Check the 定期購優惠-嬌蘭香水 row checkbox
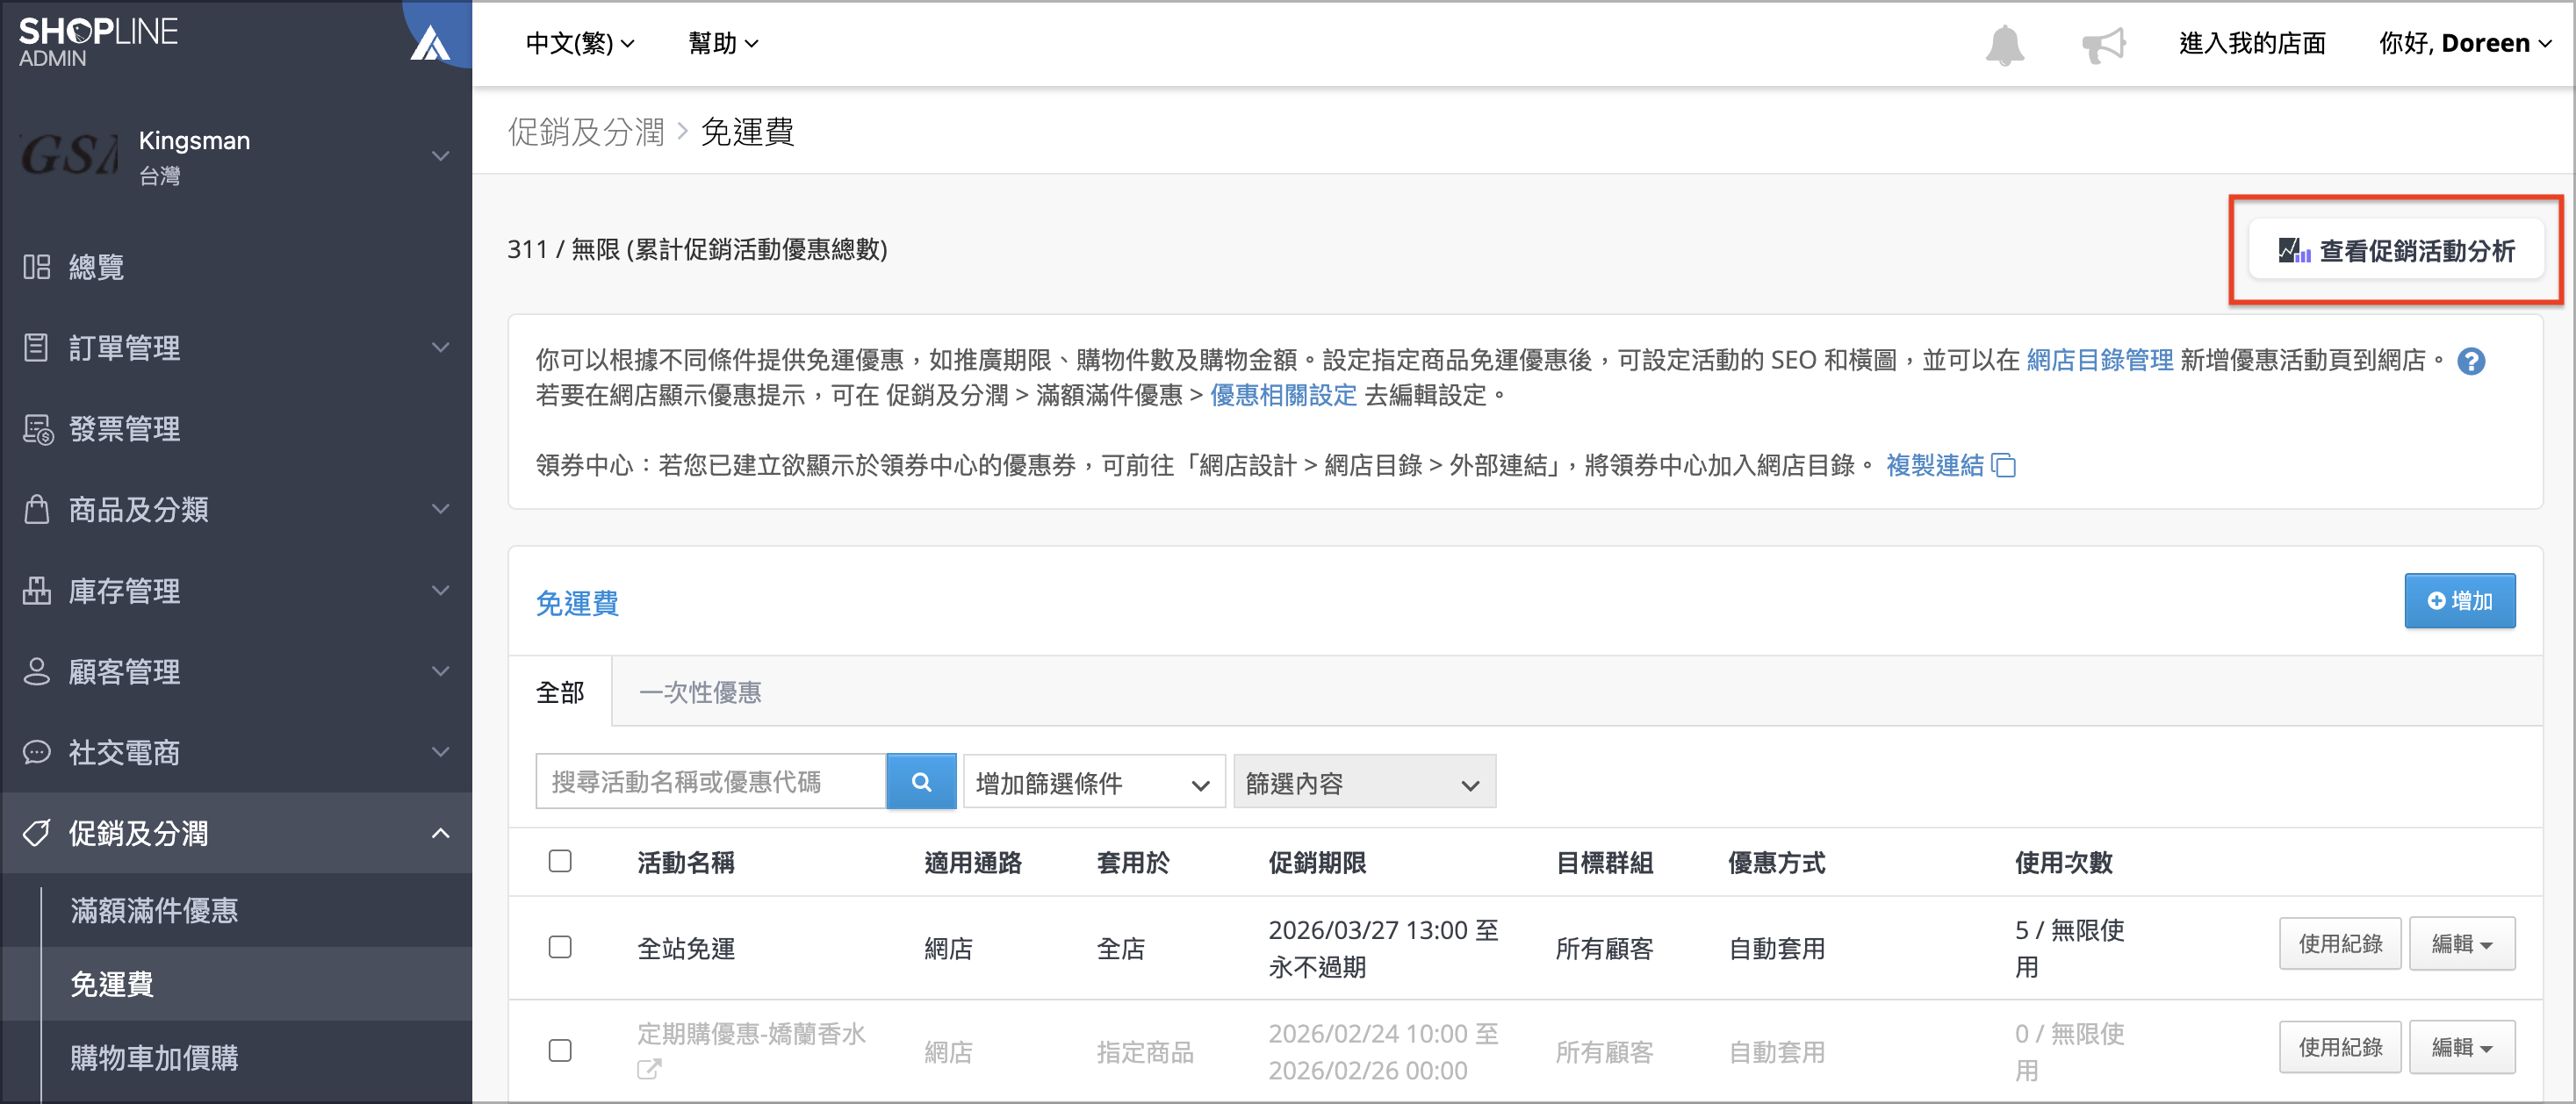2576x1104 pixels. tap(560, 1051)
